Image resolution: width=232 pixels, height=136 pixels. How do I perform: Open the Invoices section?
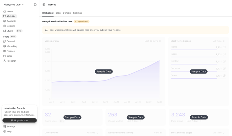11,26
